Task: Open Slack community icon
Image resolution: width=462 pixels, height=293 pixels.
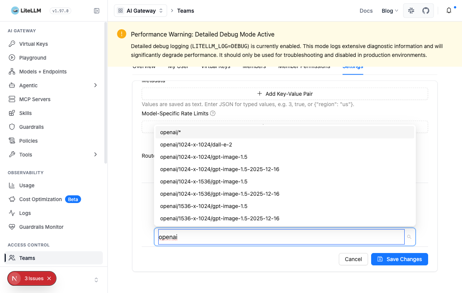Action: [x=411, y=11]
